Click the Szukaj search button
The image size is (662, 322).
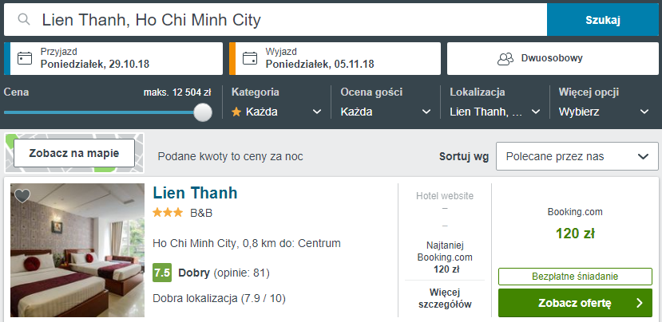(602, 20)
